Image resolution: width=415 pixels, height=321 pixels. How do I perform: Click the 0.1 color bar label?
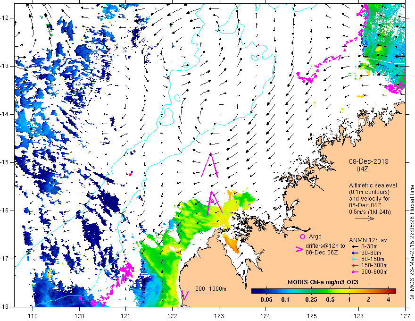click(285, 300)
